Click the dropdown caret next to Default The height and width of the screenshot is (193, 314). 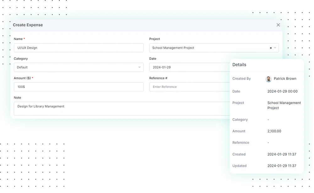(139, 67)
